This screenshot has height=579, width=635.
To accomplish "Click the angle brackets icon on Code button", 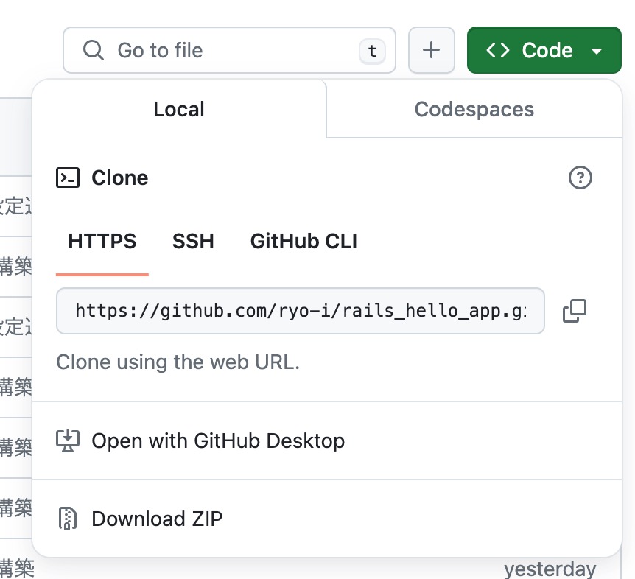I will (x=498, y=51).
